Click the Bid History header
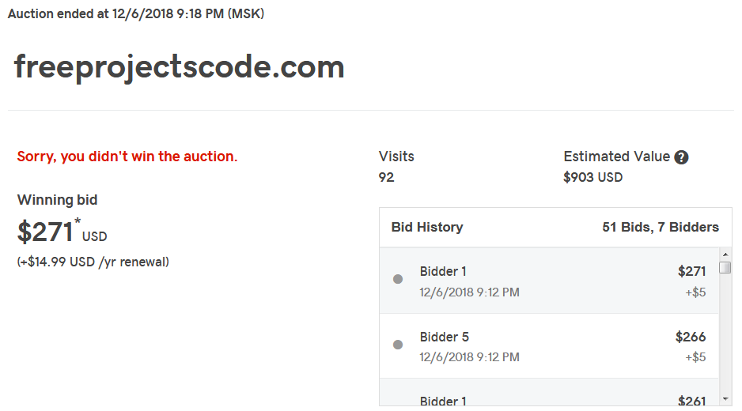Image resolution: width=742 pixels, height=411 pixels. 427,228
